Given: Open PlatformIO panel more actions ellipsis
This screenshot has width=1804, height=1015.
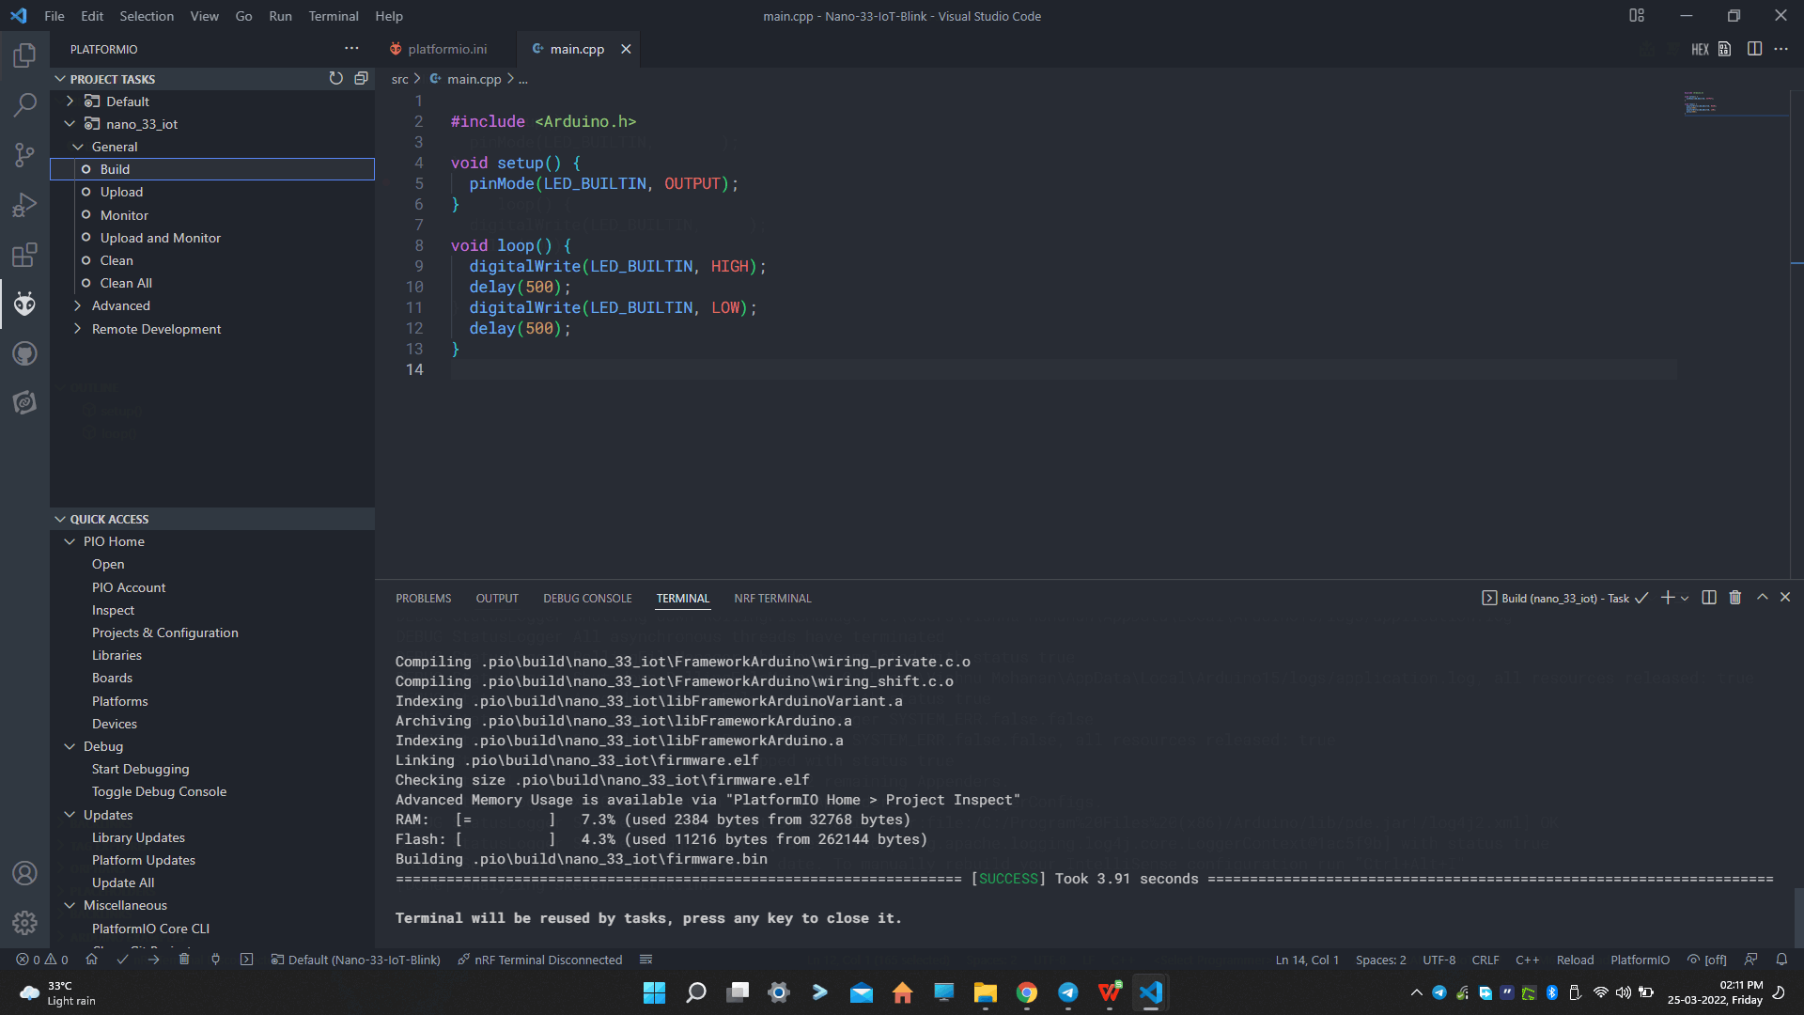Looking at the screenshot, I should (351, 49).
